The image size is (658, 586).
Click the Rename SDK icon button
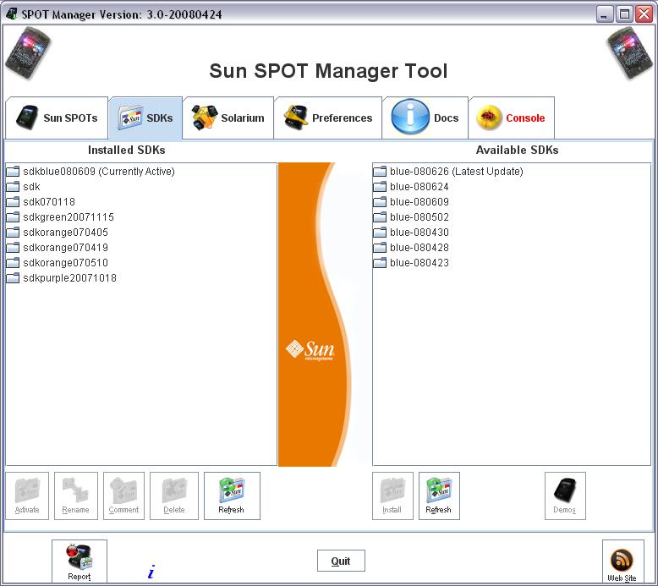[x=76, y=496]
